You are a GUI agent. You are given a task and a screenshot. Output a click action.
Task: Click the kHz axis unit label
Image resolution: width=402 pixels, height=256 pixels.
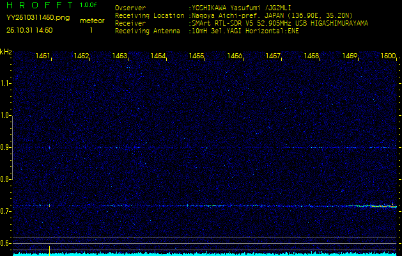[x=6, y=51]
